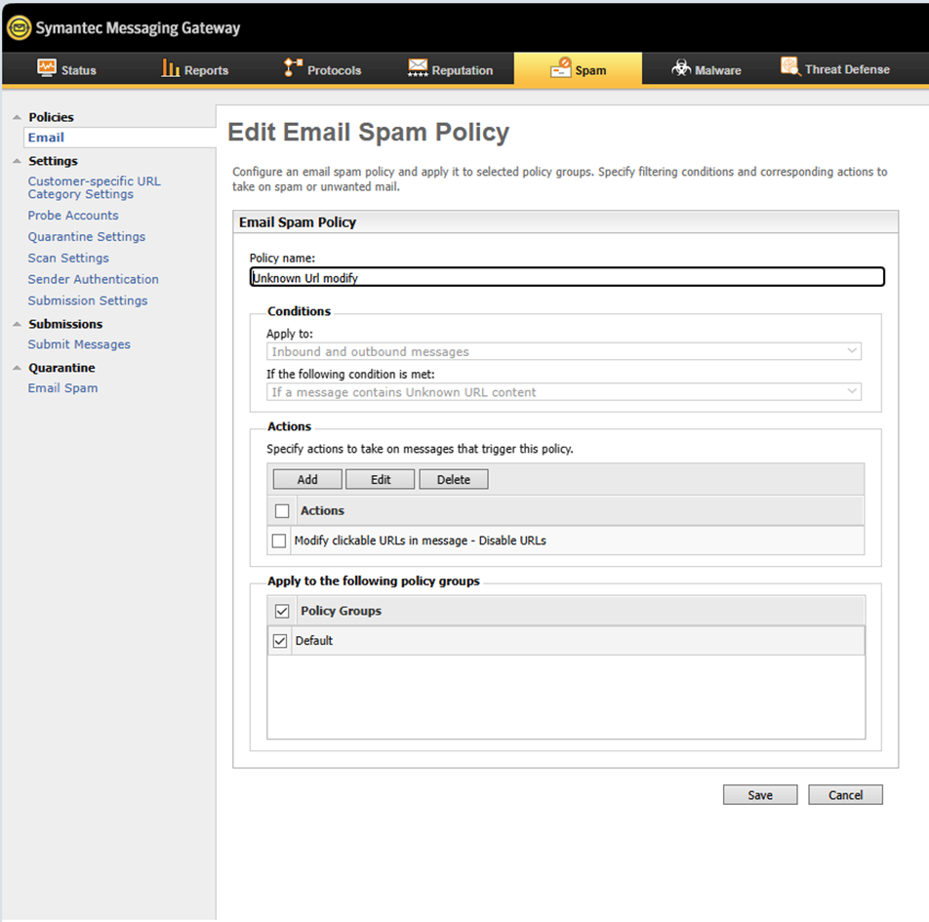Open the condition dropdown for Unknown URL content
The height and width of the screenshot is (922, 929).
(x=563, y=391)
